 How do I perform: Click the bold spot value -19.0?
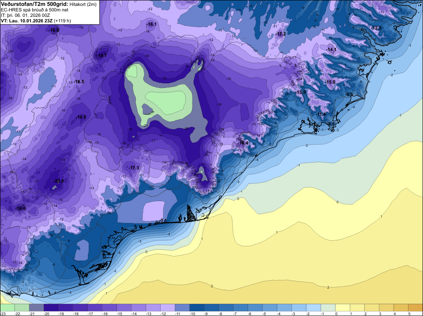81,117
